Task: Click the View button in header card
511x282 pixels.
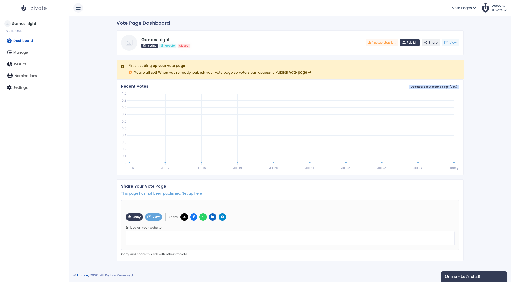Action: (450, 43)
